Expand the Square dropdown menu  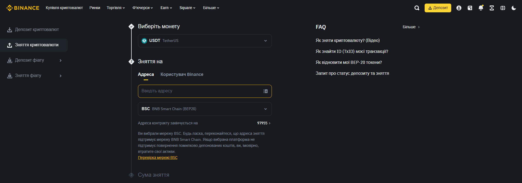(187, 8)
